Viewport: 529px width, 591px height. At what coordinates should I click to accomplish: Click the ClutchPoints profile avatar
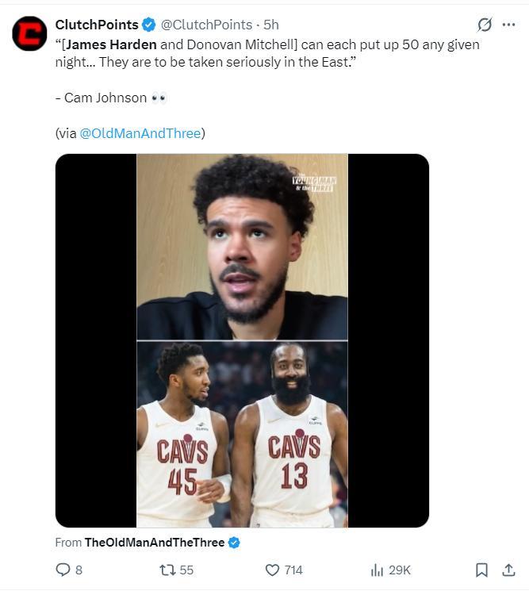(x=29, y=33)
